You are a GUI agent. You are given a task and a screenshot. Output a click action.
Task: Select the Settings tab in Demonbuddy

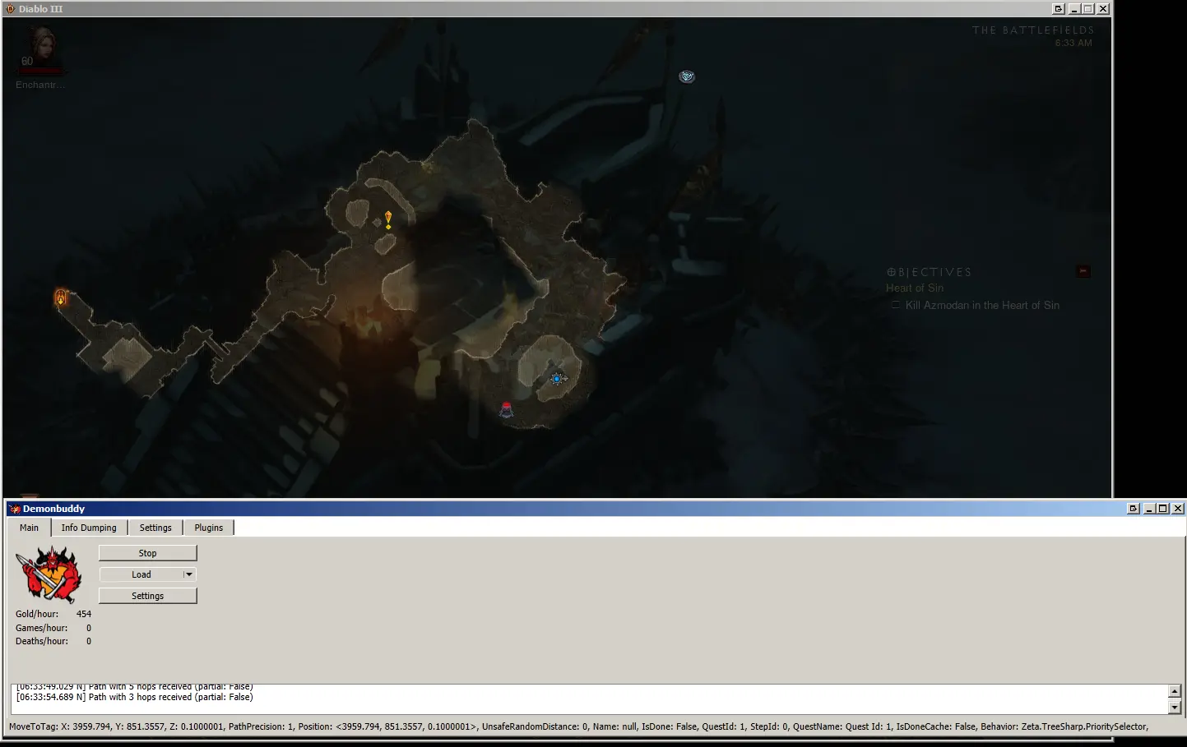click(x=155, y=528)
